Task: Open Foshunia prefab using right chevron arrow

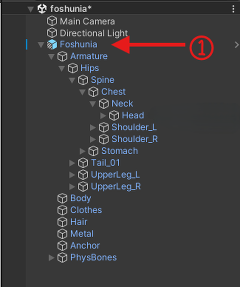Action: click(x=236, y=44)
